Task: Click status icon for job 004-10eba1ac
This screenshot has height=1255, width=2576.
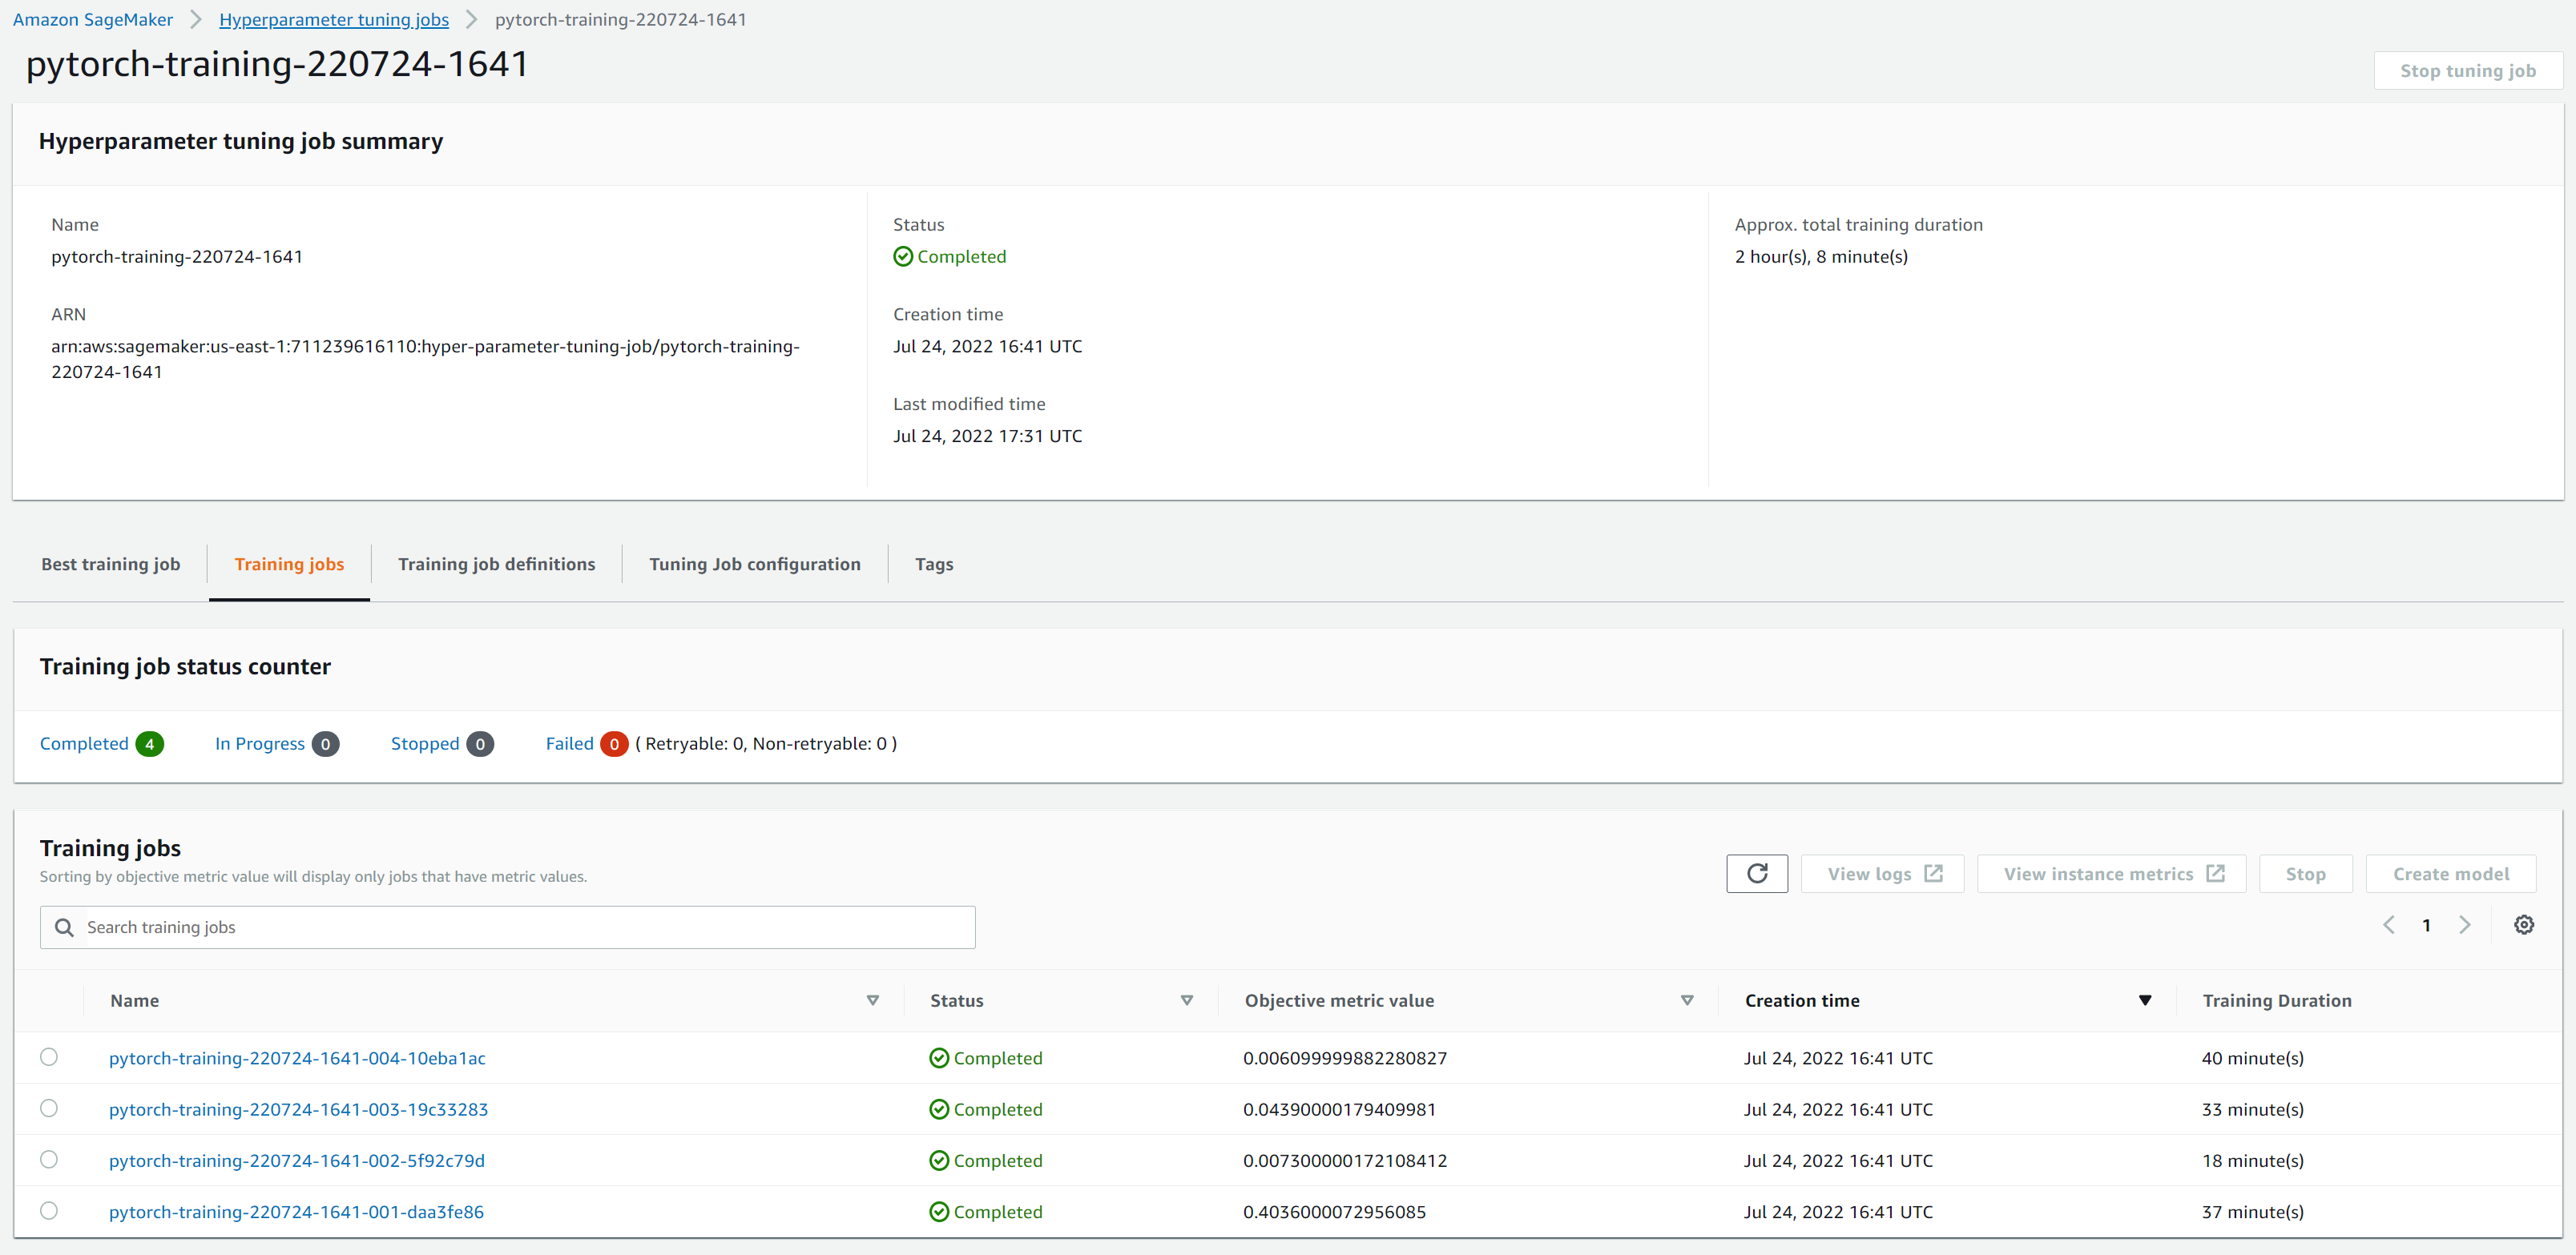Action: pos(939,1057)
